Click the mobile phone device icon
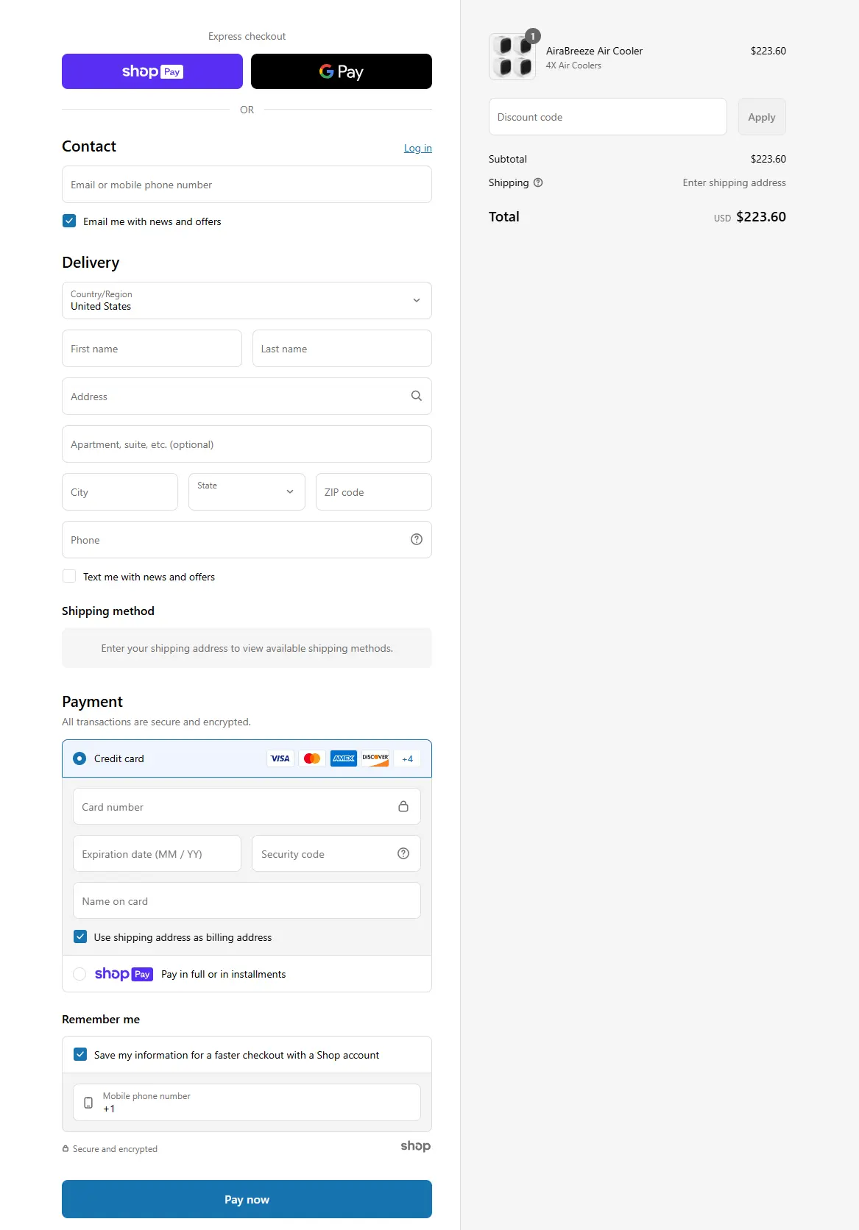 [88, 1103]
